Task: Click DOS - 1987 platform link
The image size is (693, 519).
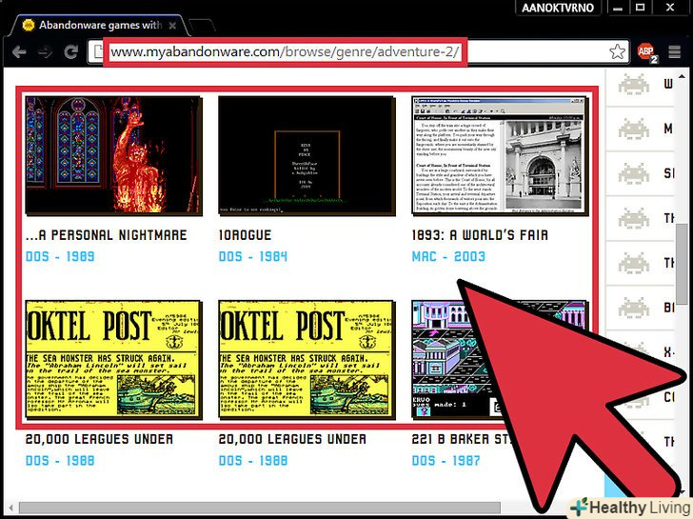Action: 445,461
